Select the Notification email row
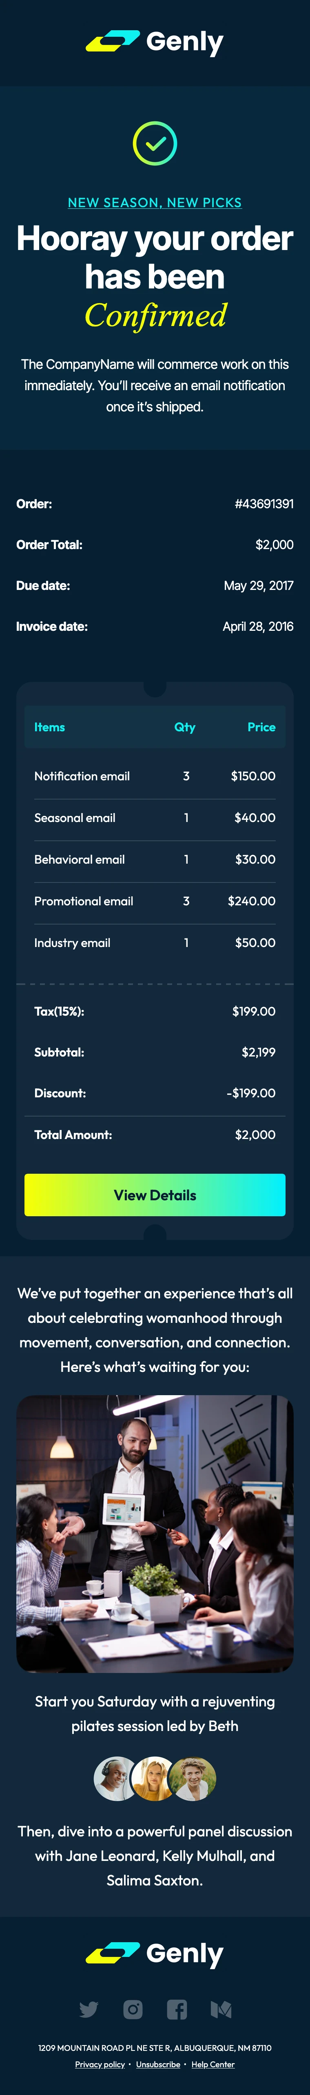Screen dimensions: 310x2095 (x=155, y=777)
